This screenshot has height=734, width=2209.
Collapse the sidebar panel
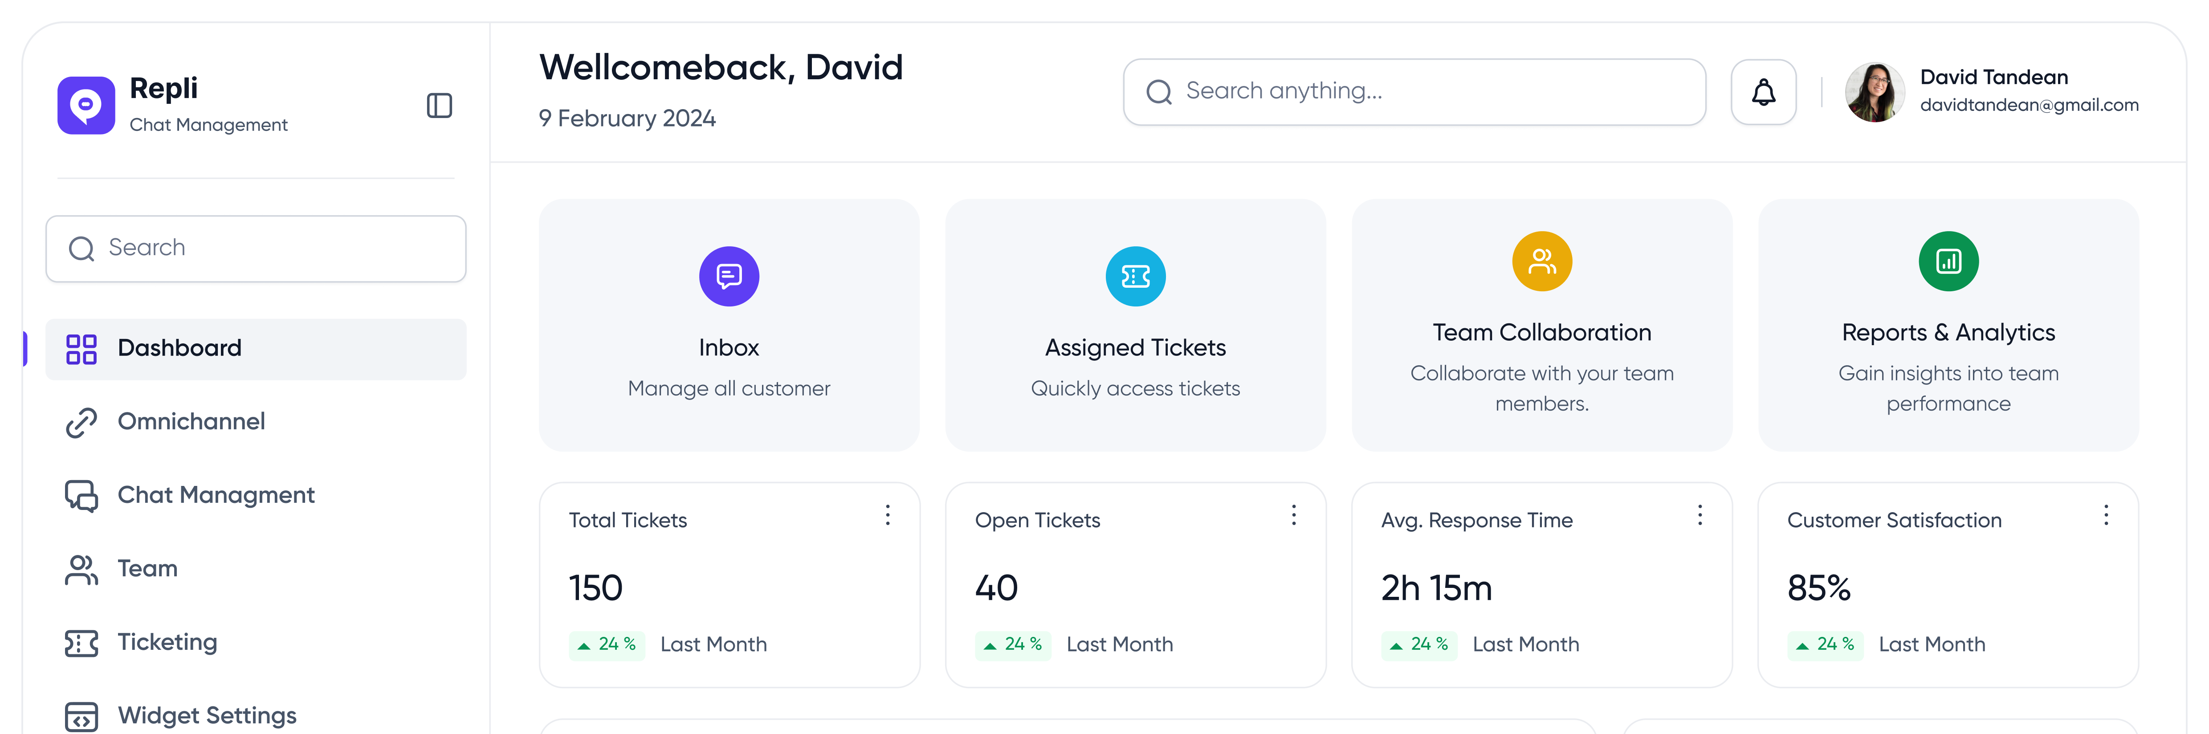[x=439, y=106]
